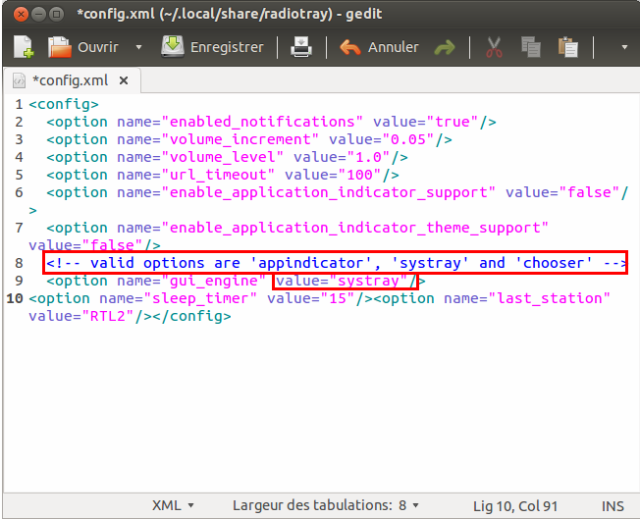Expand the Ouvrir recent files arrow
Image resolution: width=640 pixels, height=519 pixels.
pos(138,47)
